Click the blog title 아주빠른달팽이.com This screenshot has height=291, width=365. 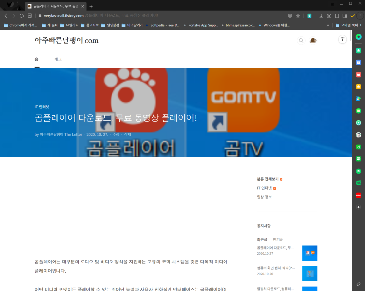coord(67,40)
